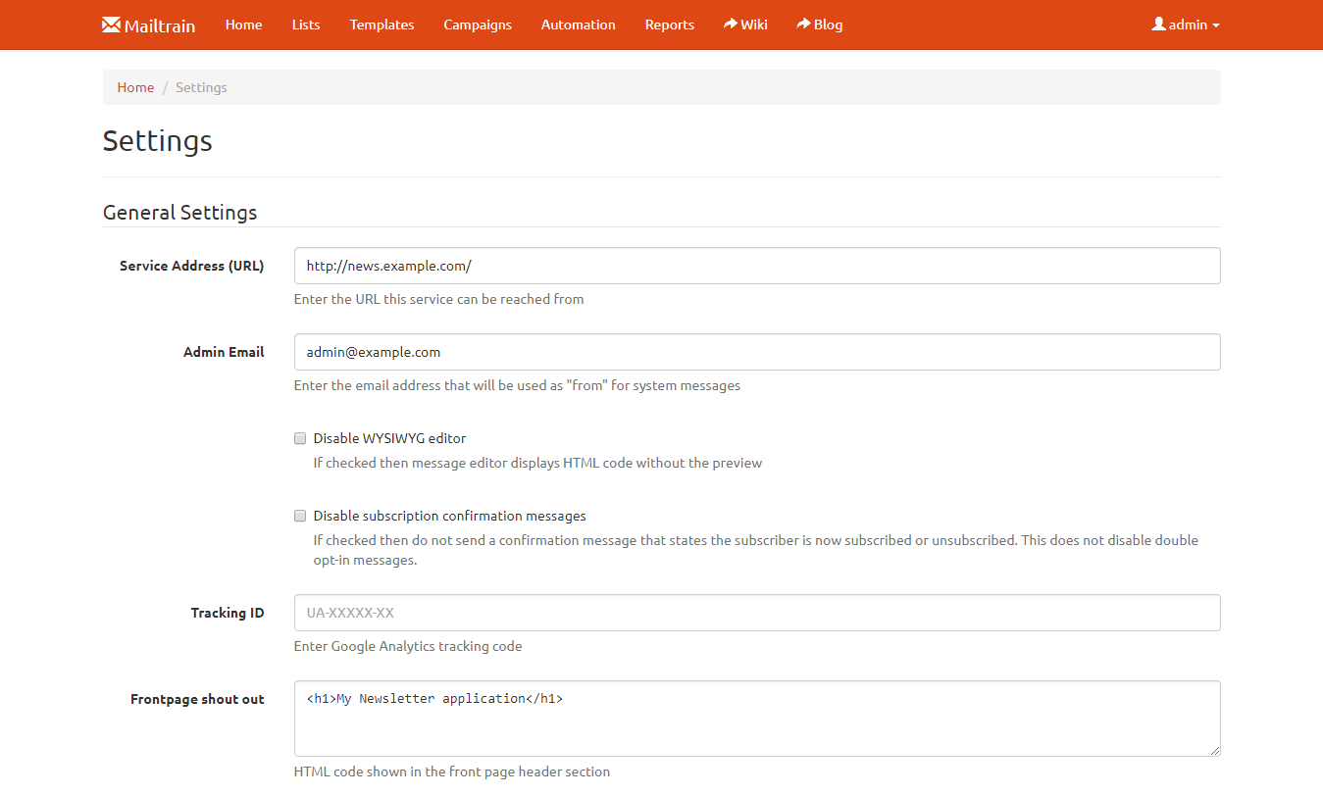Open the Reports menu item

point(670,25)
